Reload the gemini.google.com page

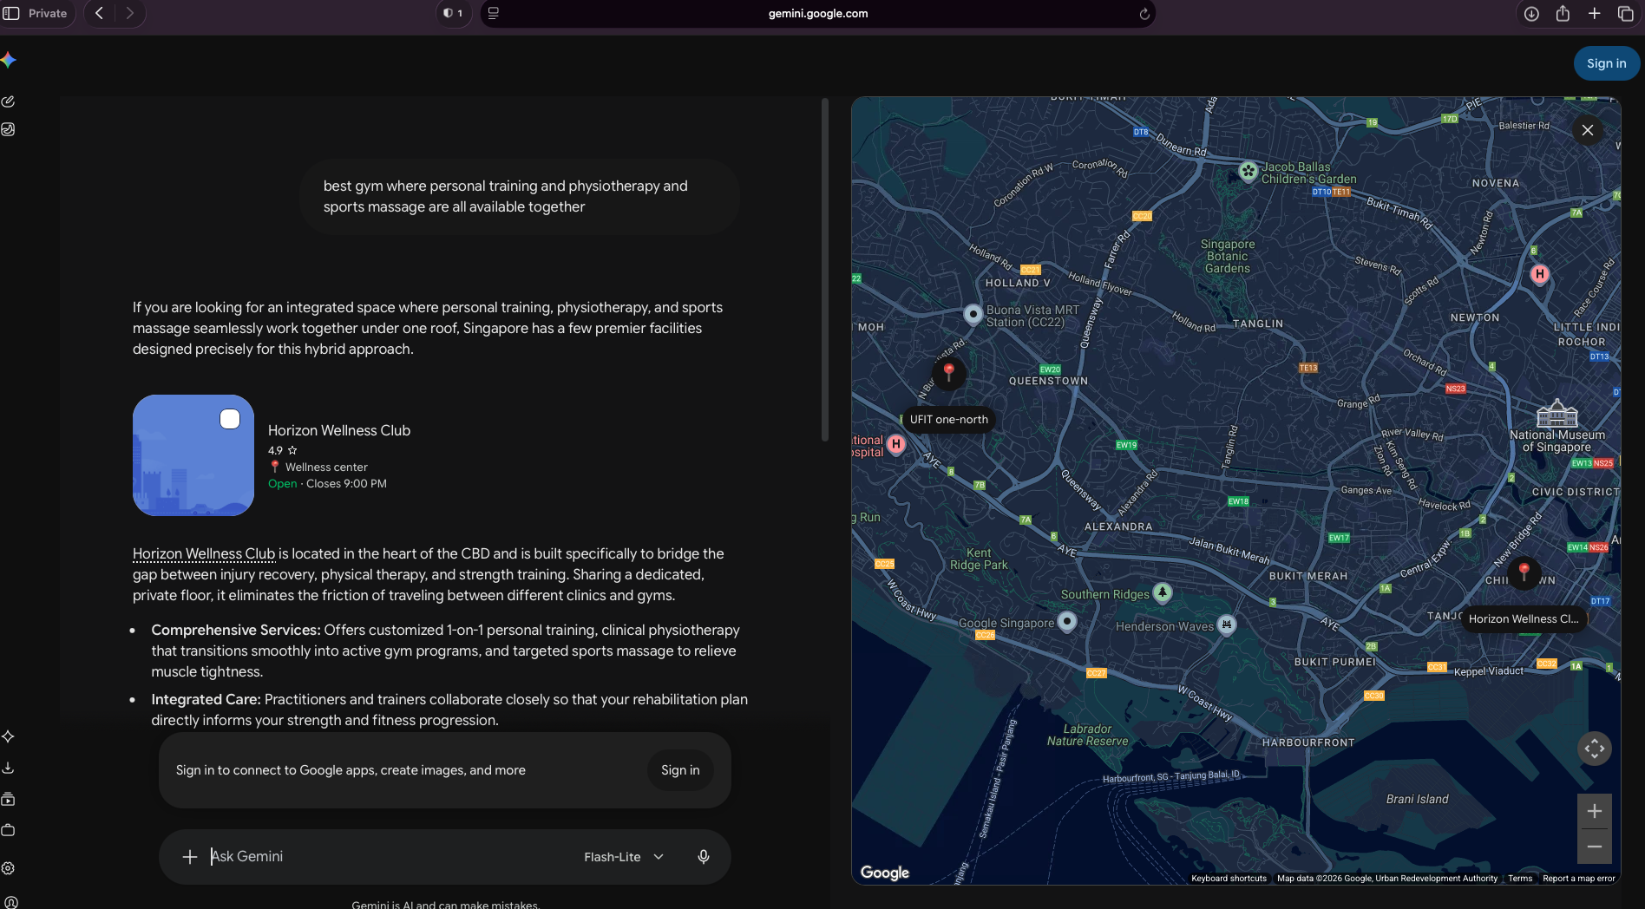coord(1144,14)
